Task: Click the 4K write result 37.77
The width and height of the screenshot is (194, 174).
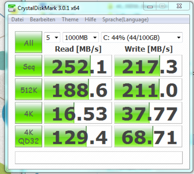Action: pyautogui.click(x=148, y=113)
